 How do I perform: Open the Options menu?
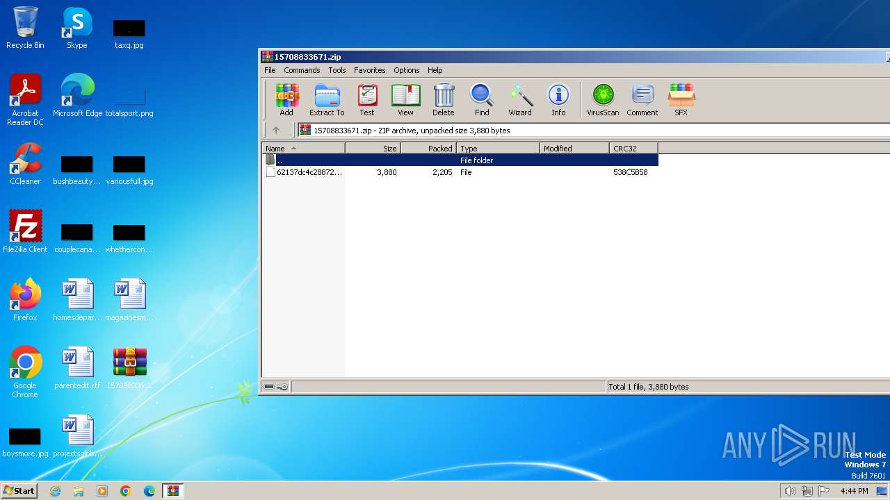[x=407, y=70]
